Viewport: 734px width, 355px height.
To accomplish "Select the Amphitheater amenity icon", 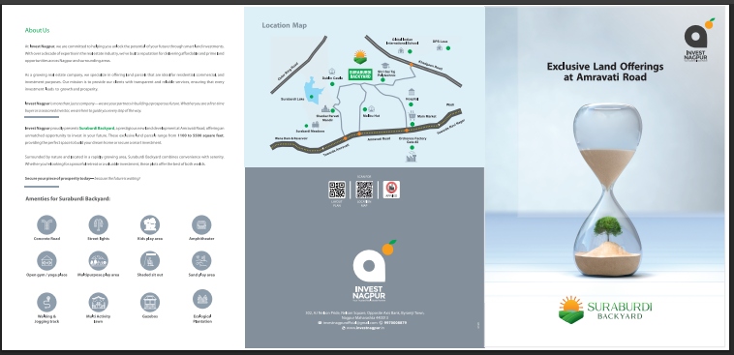I will pos(201,225).
